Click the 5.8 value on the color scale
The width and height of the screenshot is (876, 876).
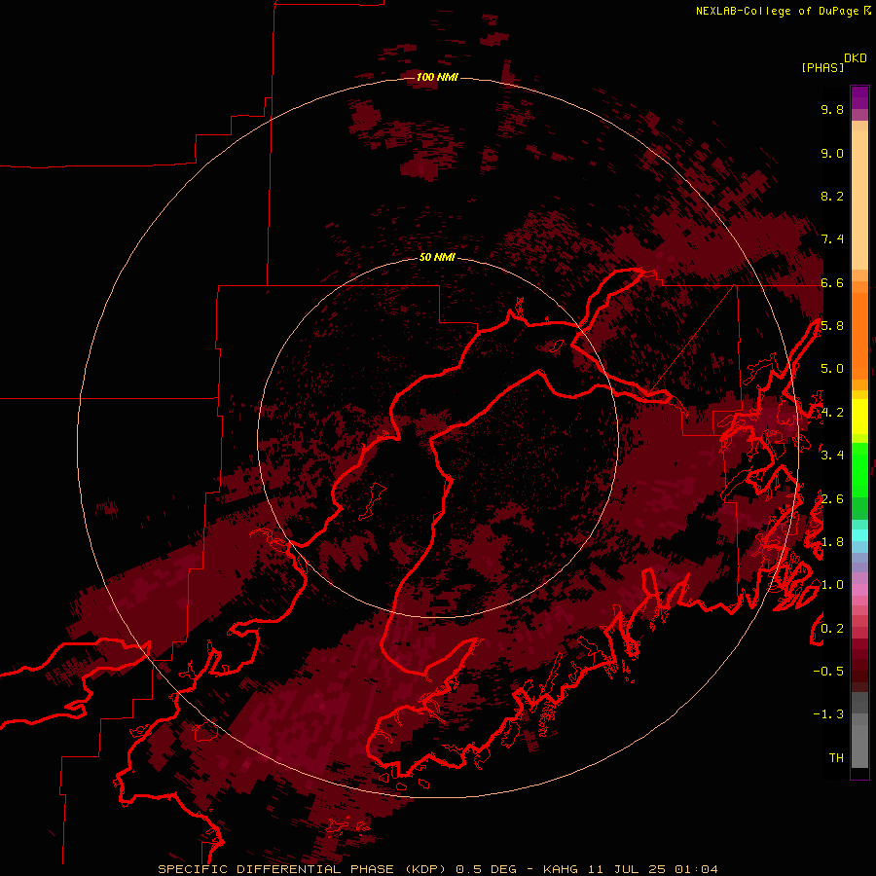click(832, 326)
